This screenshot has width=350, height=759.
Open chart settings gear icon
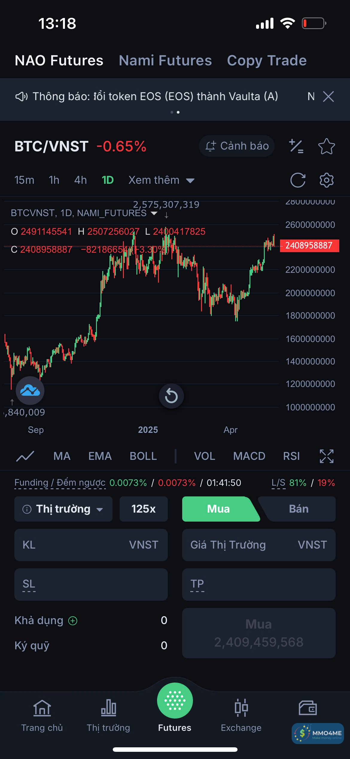[326, 180]
